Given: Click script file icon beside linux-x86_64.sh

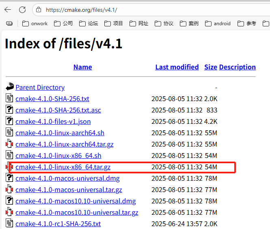Looking at the screenshot, I should 9,155.
